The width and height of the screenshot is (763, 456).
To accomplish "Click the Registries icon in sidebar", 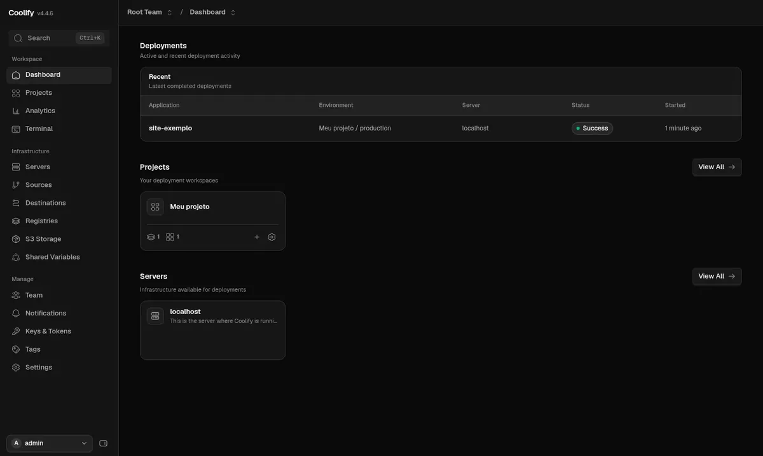I will click(16, 221).
